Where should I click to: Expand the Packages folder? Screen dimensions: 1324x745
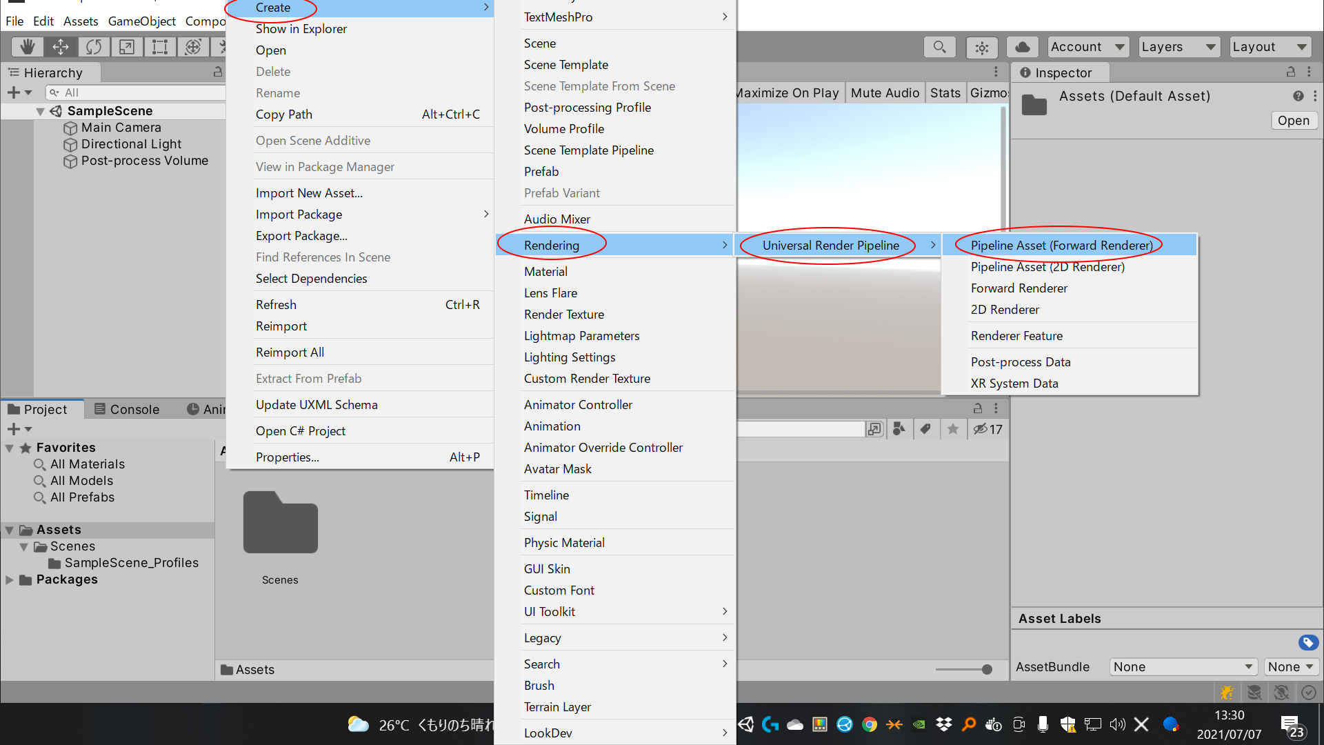pos(10,579)
